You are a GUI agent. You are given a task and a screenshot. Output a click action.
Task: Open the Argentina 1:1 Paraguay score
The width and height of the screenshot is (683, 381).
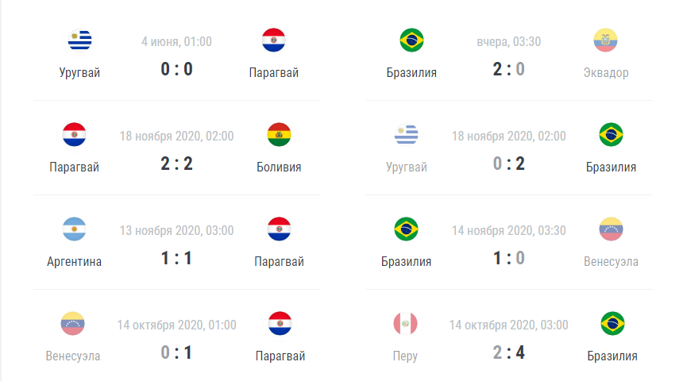pos(176,259)
